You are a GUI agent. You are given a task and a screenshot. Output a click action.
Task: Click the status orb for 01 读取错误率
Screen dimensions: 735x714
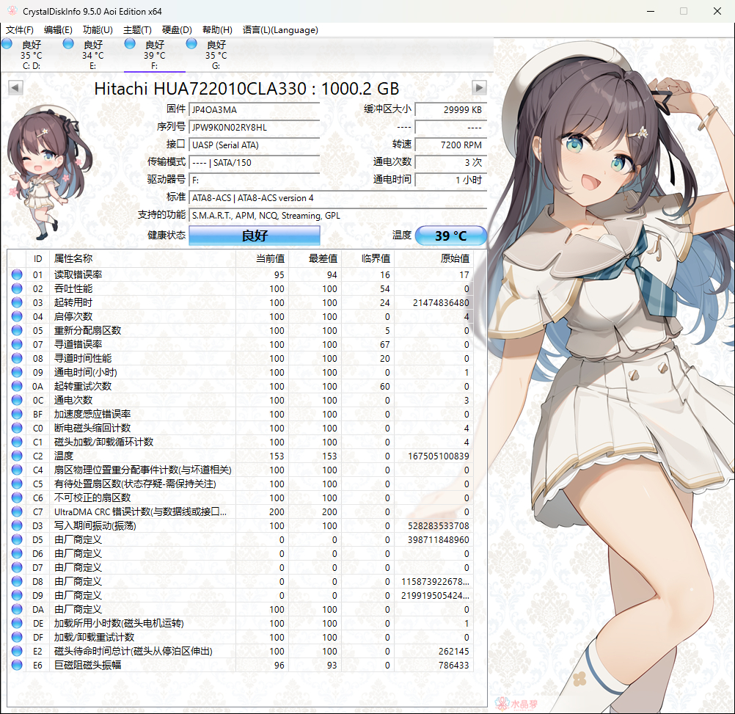pyautogui.click(x=17, y=274)
